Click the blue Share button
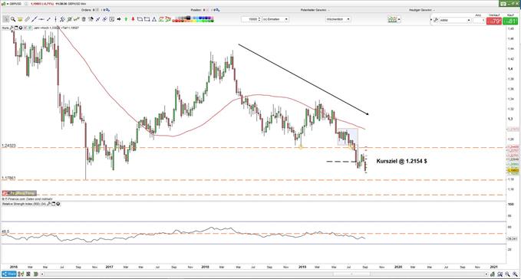 [9, 274]
